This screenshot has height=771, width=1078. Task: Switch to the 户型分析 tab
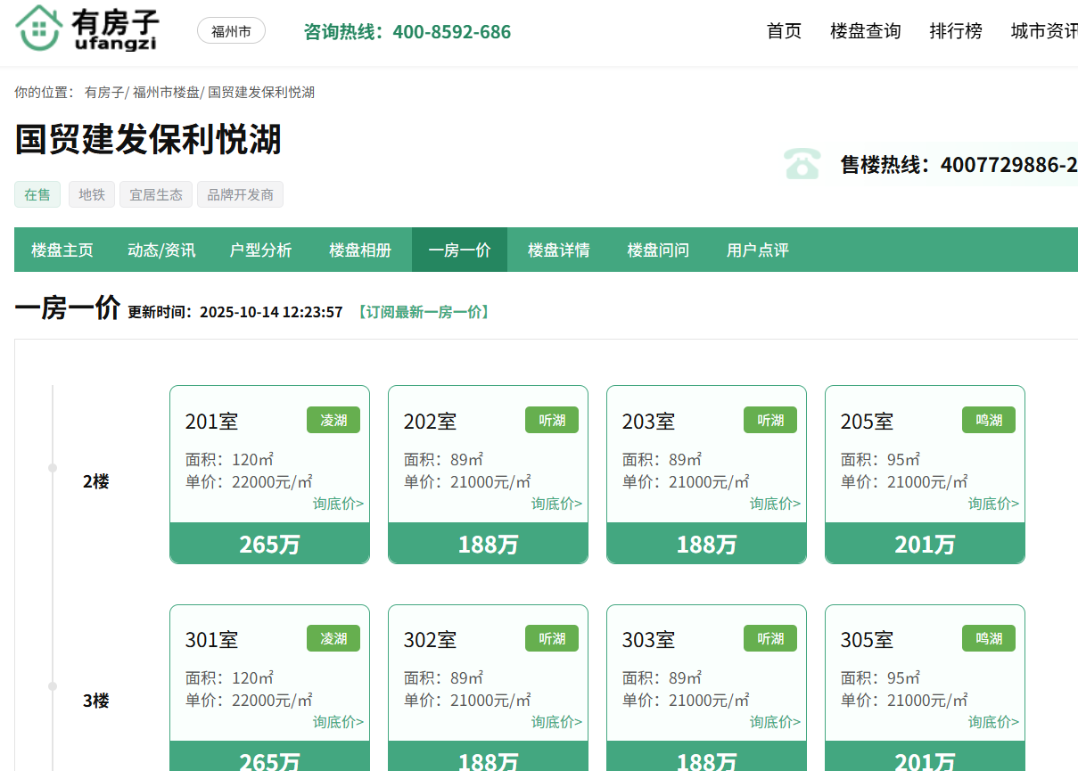tap(260, 250)
